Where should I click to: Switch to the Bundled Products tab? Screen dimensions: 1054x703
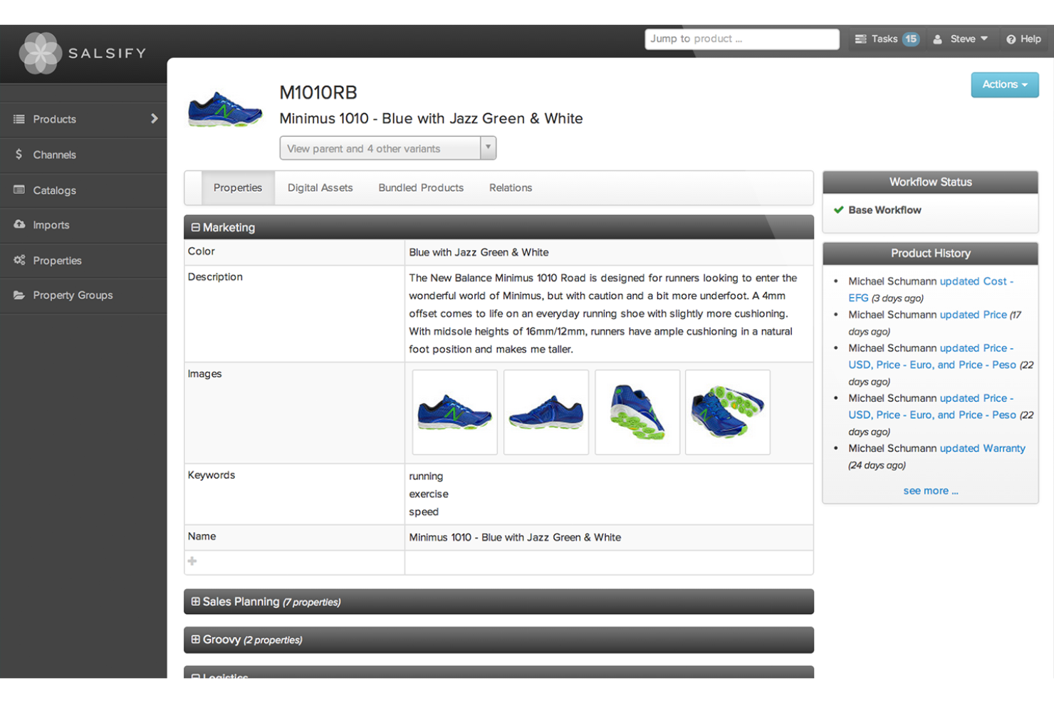[421, 188]
